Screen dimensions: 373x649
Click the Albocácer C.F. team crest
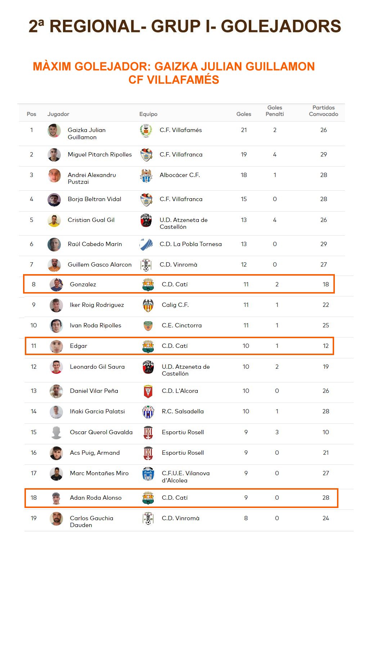pyautogui.click(x=146, y=176)
